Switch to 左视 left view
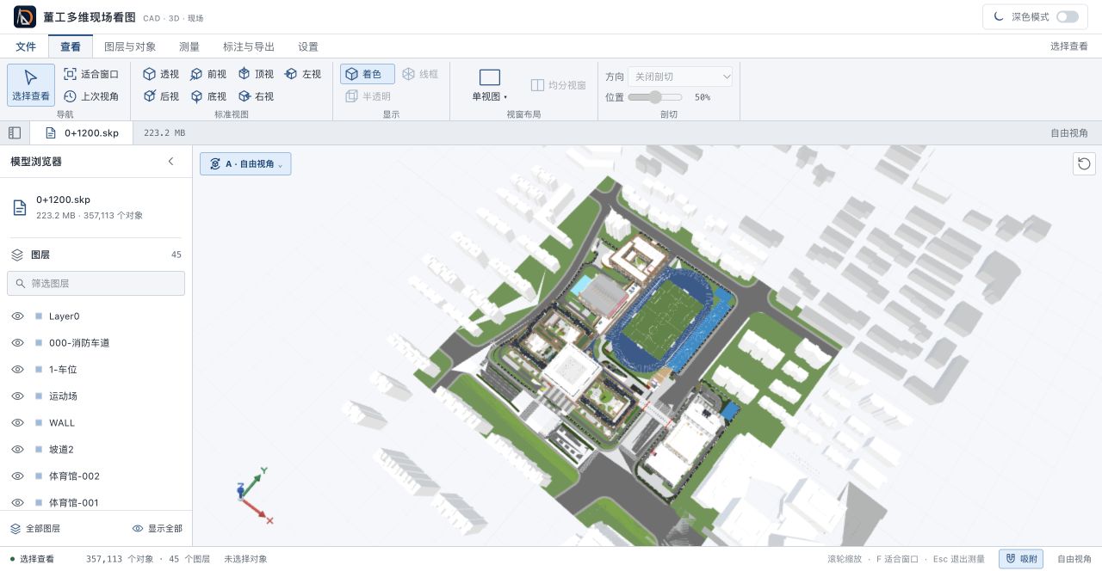The image size is (1102, 571). point(303,74)
